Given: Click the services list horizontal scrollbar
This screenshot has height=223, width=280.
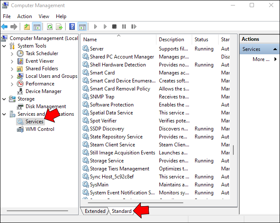Looking at the screenshot, I should pos(135,203).
